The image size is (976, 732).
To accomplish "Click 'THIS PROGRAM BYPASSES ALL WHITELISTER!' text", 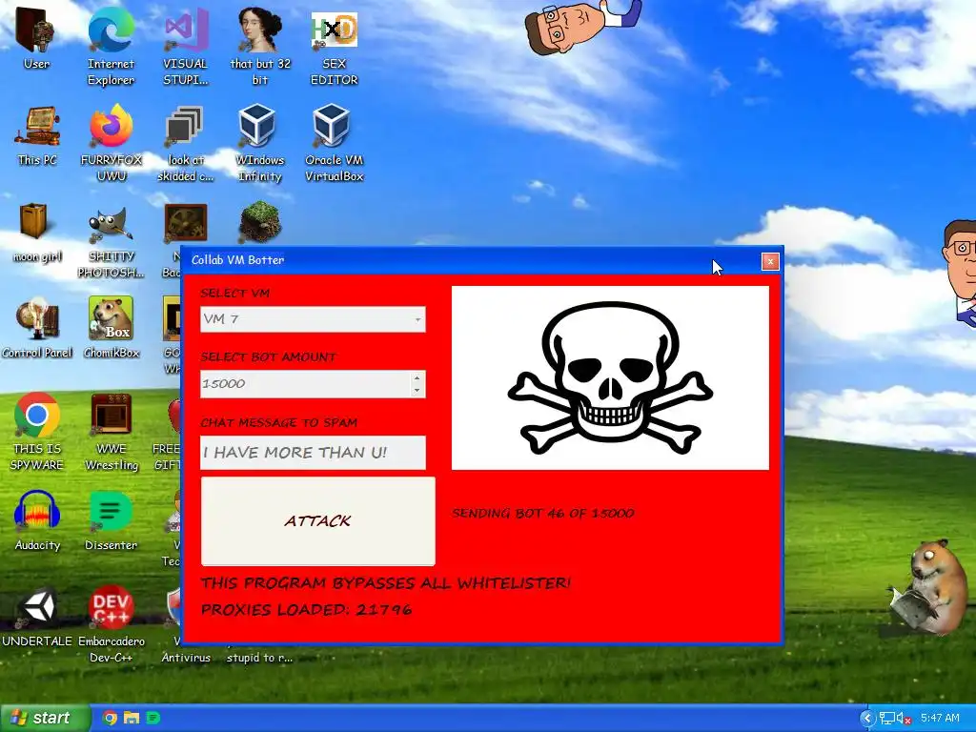I will click(385, 583).
